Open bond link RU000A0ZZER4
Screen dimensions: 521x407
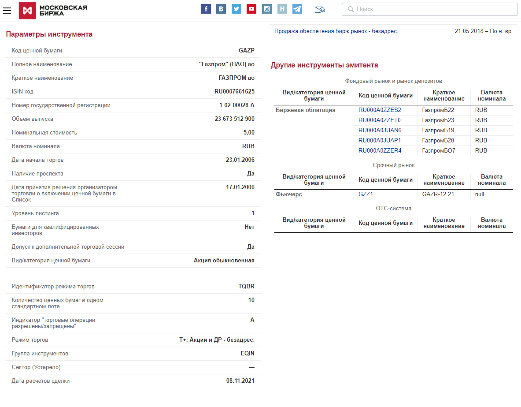coord(380,151)
